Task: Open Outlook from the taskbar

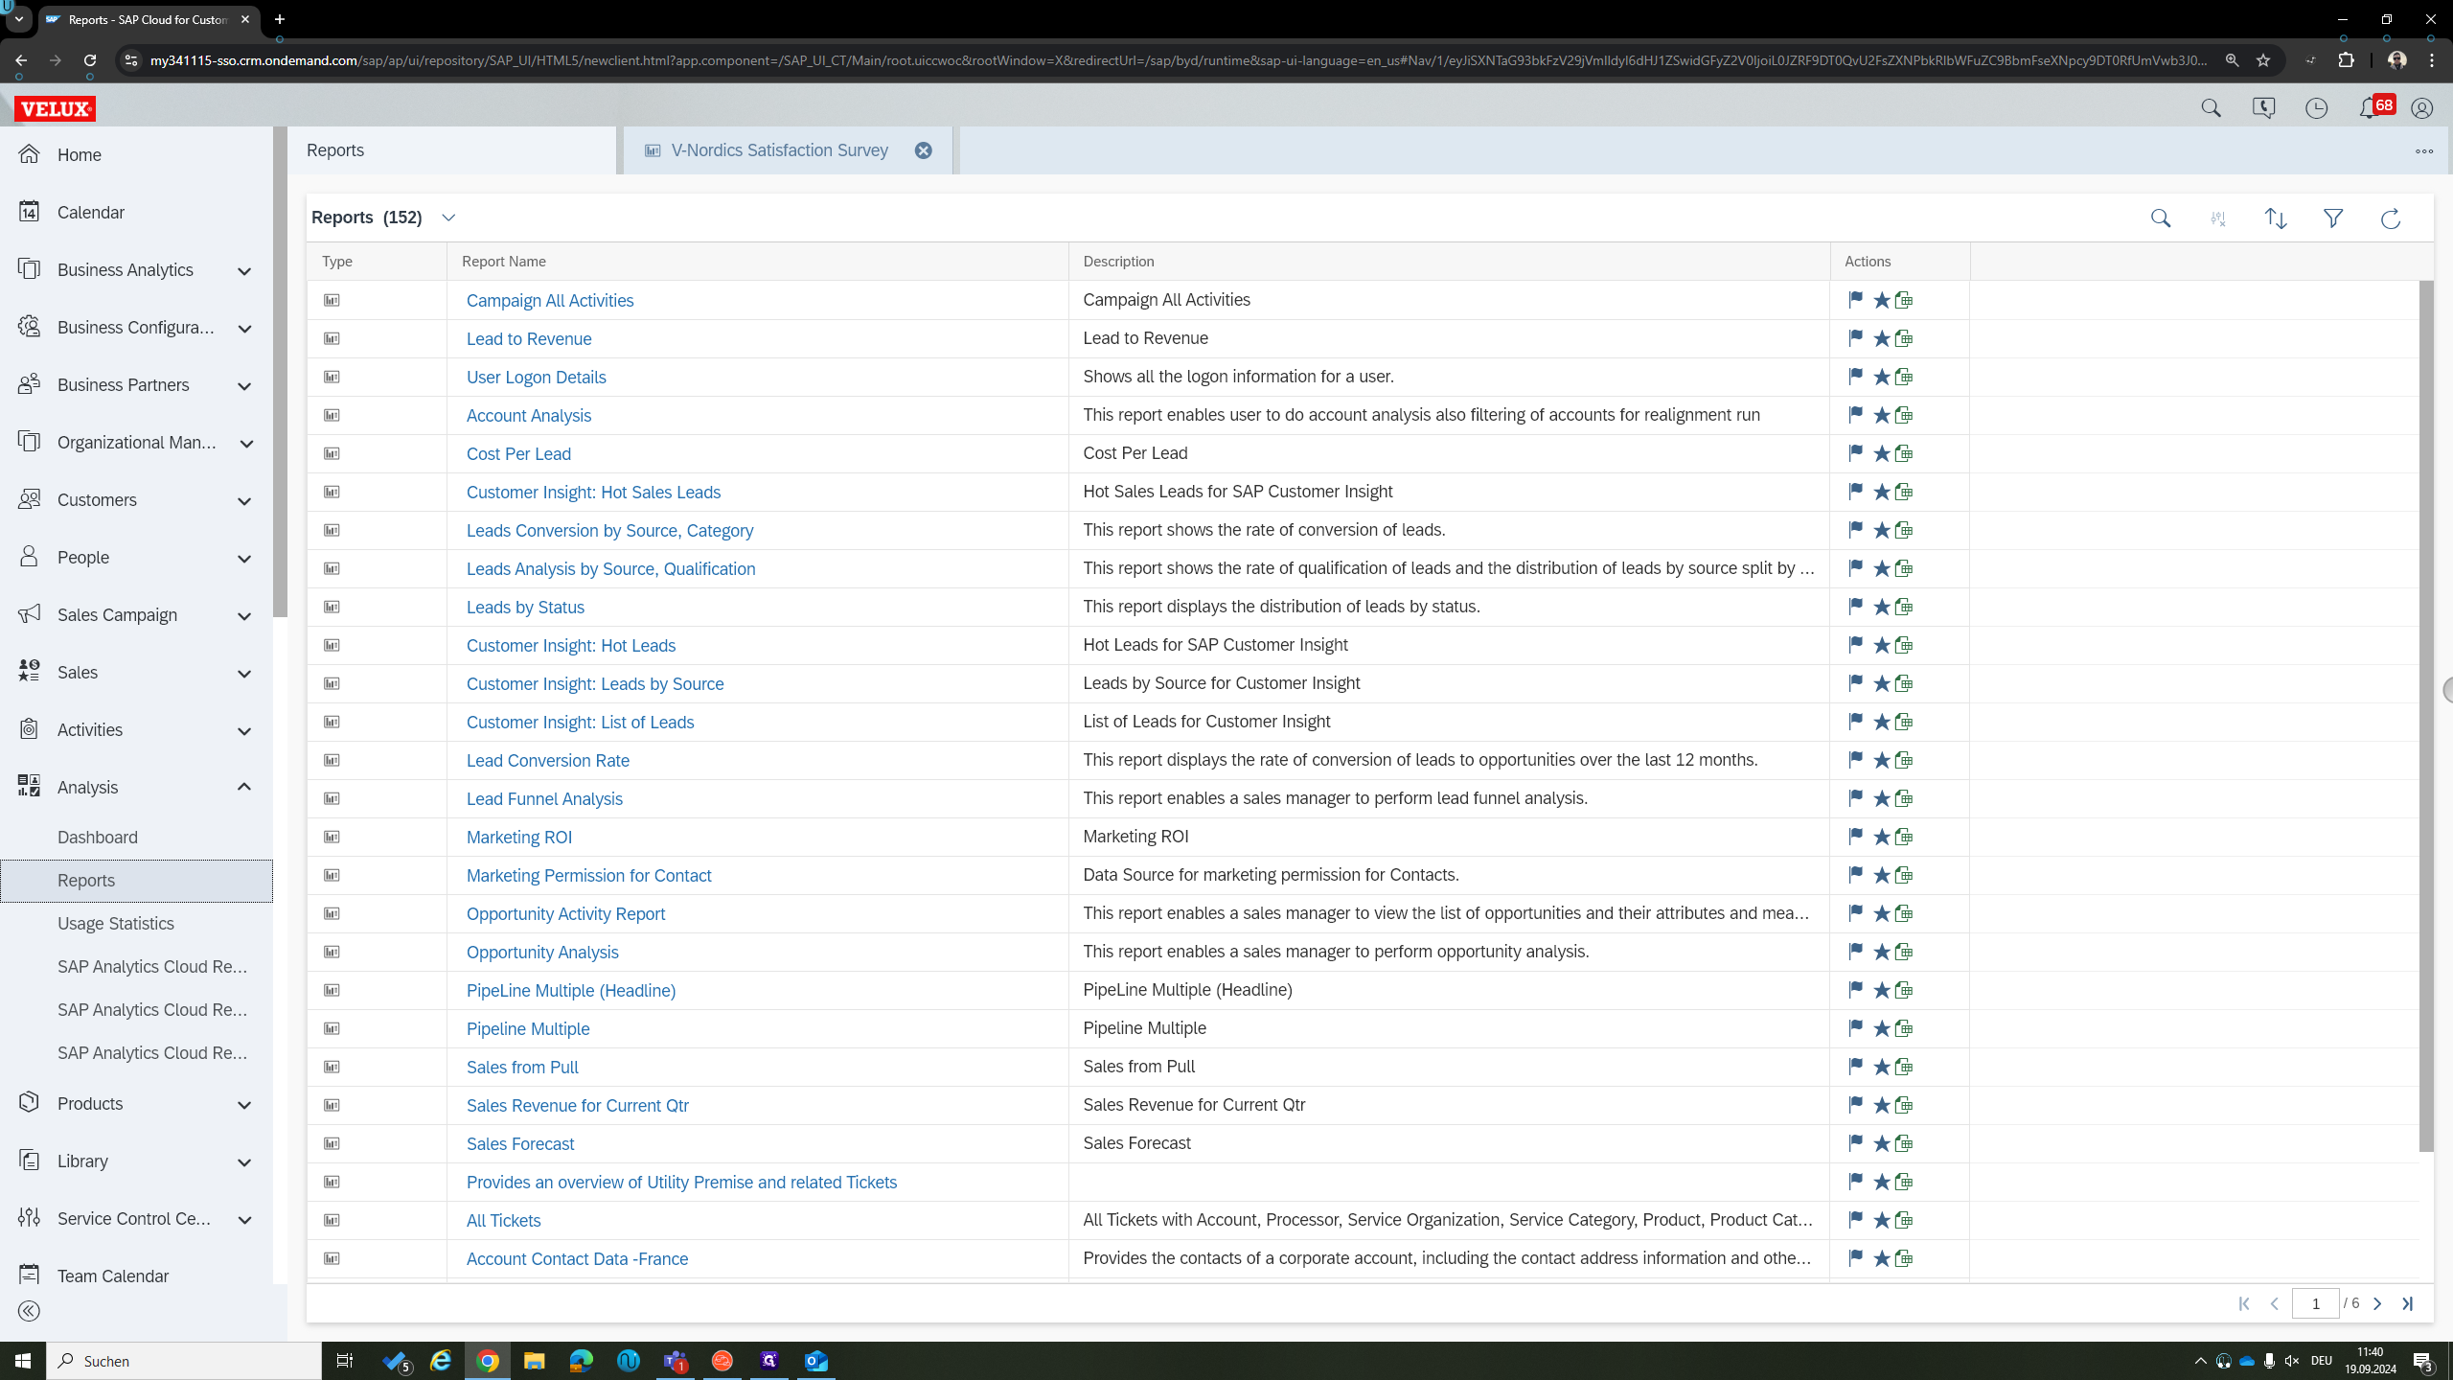Action: (x=816, y=1361)
